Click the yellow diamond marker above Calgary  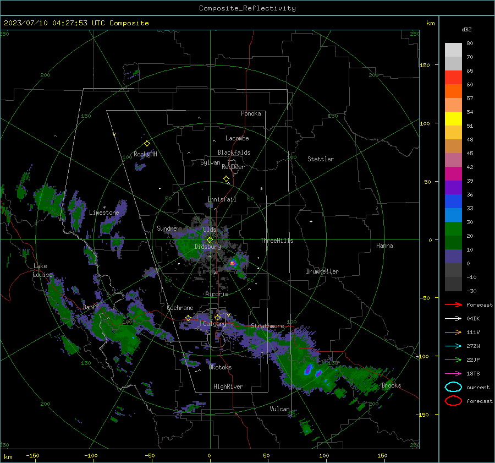pos(217,317)
